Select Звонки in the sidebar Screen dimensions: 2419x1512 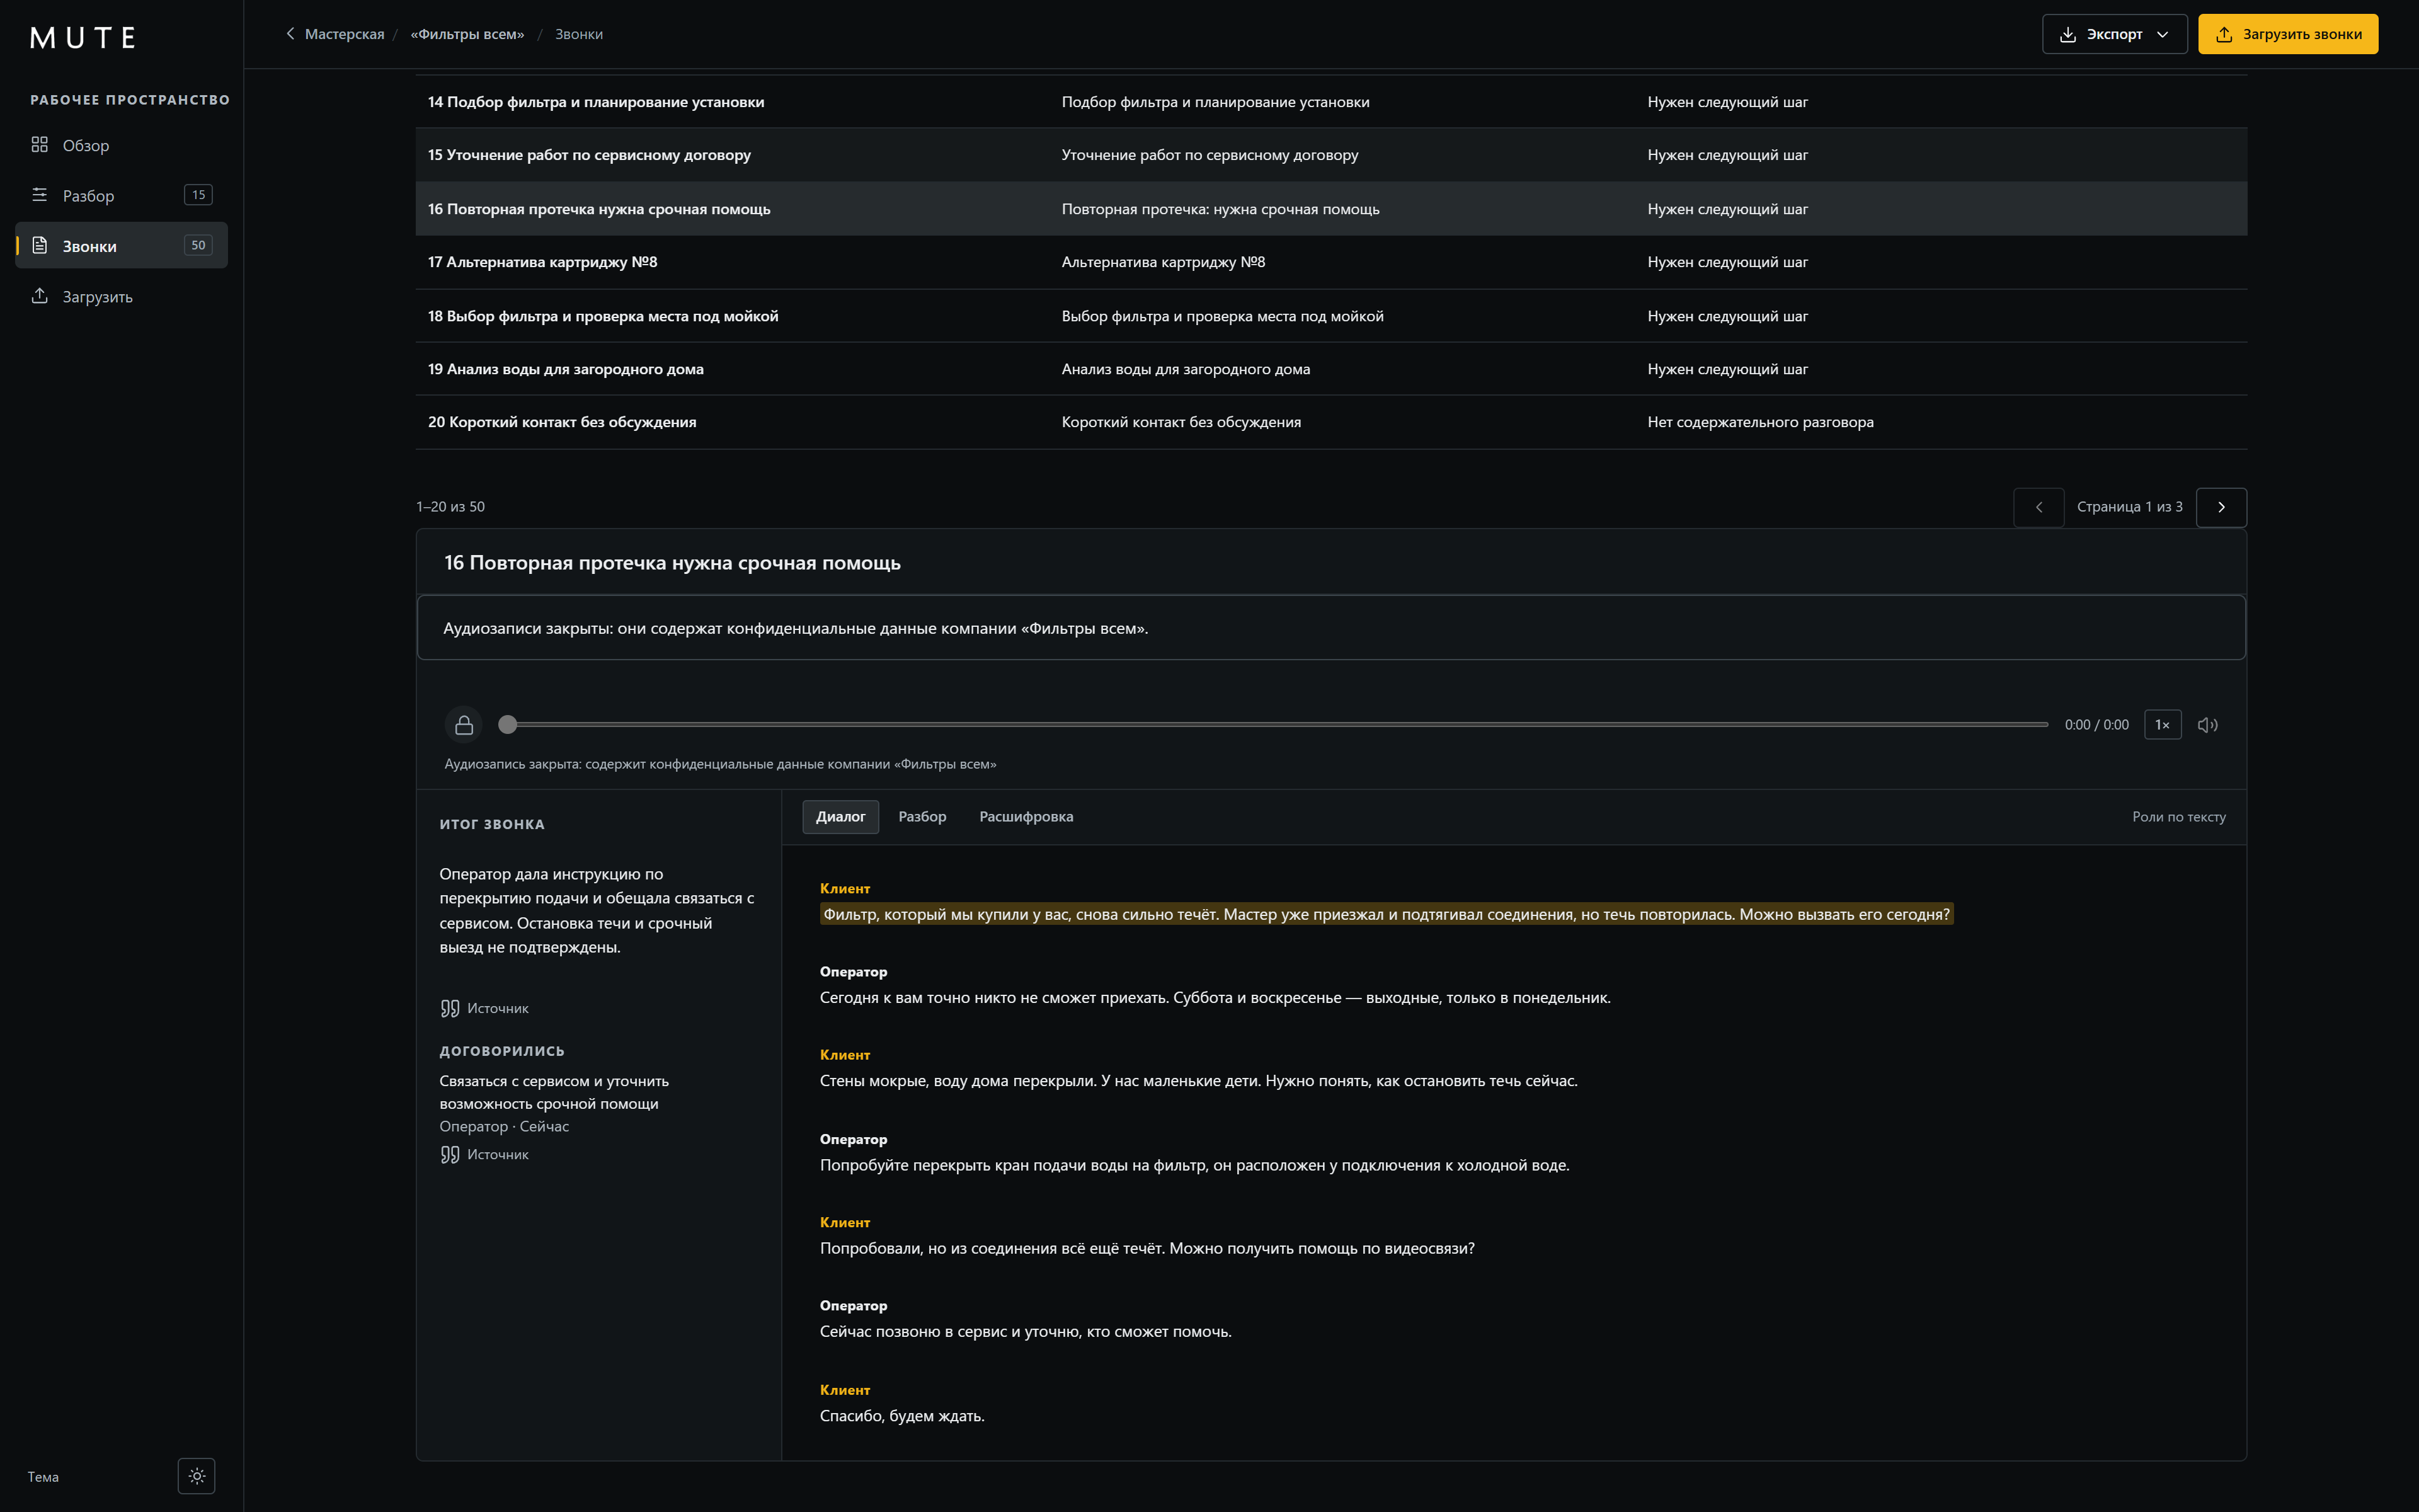click(x=121, y=246)
